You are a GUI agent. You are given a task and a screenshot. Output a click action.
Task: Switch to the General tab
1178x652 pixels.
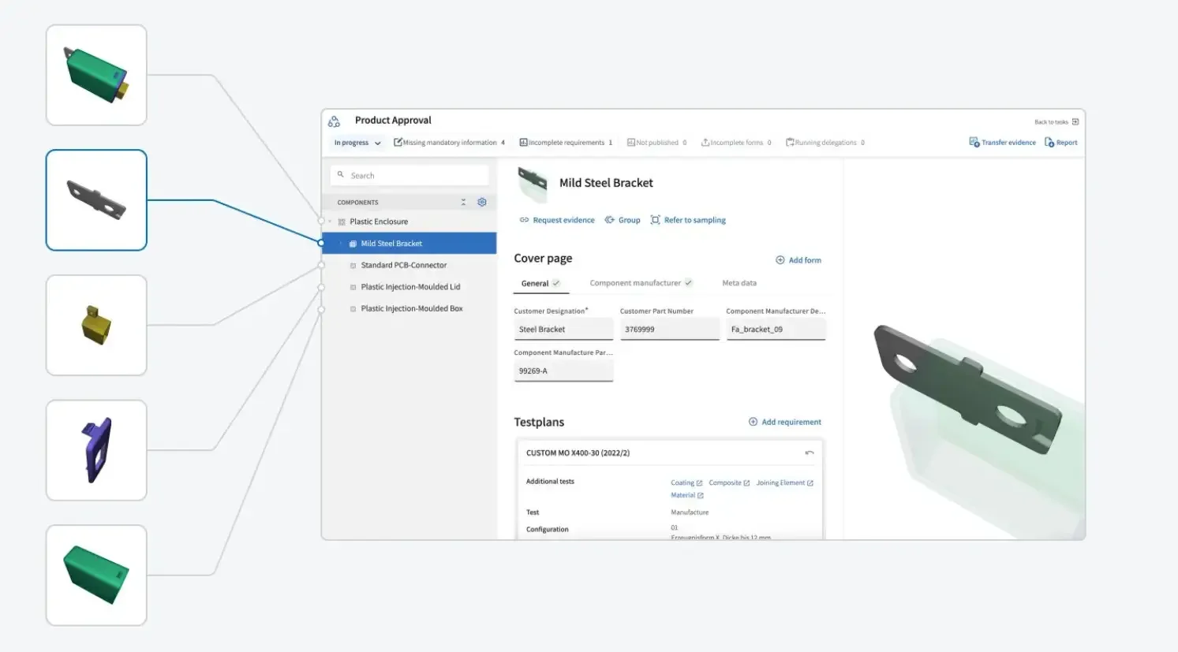(540, 283)
